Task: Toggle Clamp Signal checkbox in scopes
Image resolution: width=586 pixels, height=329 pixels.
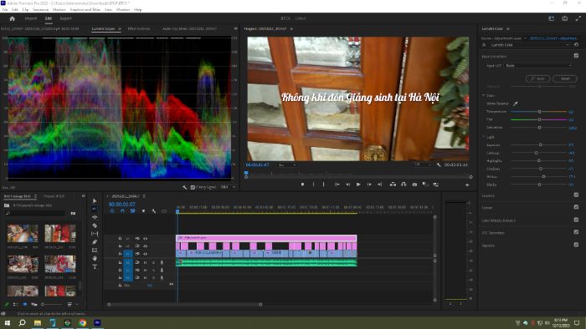Action: (x=193, y=187)
